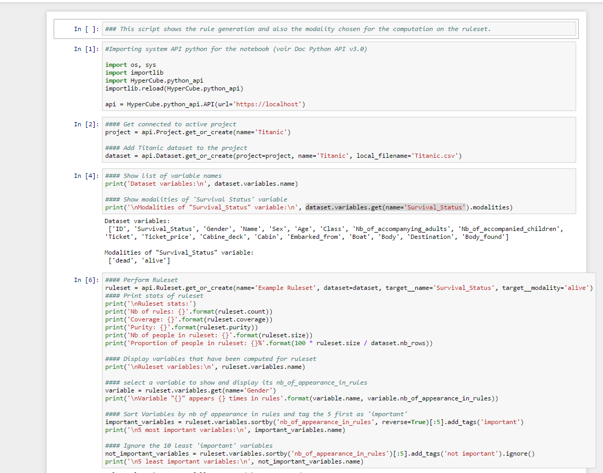Image resolution: width=603 pixels, height=473 pixels.
Task: Click the '#### Add Titanic dataset to the project' comment
Action: (x=176, y=148)
